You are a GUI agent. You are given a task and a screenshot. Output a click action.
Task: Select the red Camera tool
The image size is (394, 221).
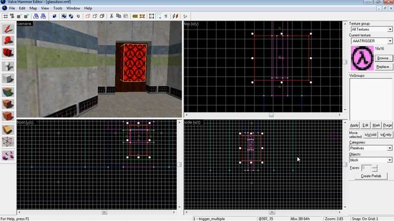[8, 53]
